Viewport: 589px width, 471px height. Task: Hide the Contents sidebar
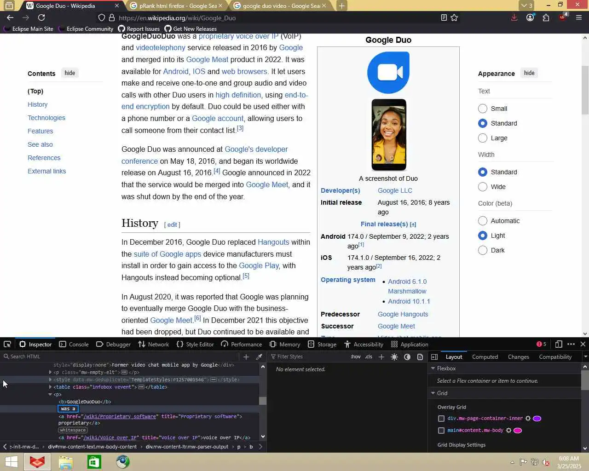pos(70,73)
